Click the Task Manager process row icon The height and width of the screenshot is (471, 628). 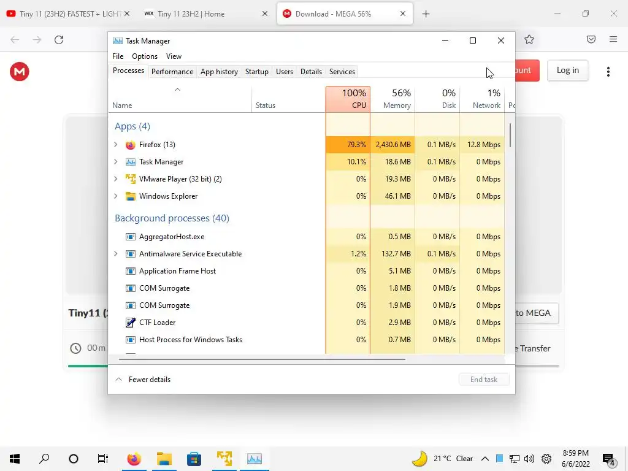click(x=130, y=162)
